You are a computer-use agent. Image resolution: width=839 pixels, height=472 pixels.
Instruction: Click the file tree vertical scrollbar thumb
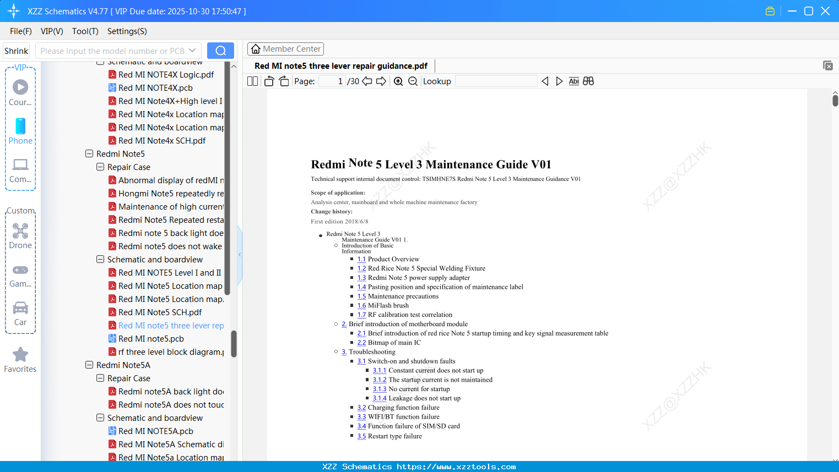tap(234, 344)
